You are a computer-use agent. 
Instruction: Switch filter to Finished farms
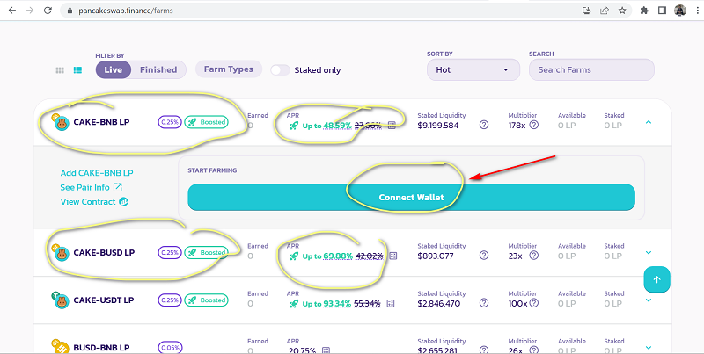[x=158, y=69]
